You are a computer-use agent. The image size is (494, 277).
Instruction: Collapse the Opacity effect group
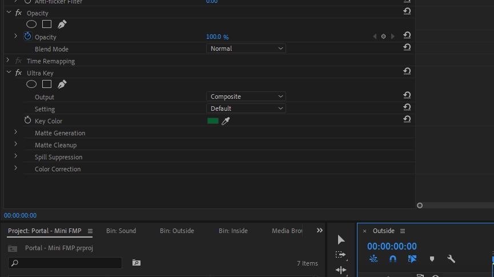click(9, 13)
